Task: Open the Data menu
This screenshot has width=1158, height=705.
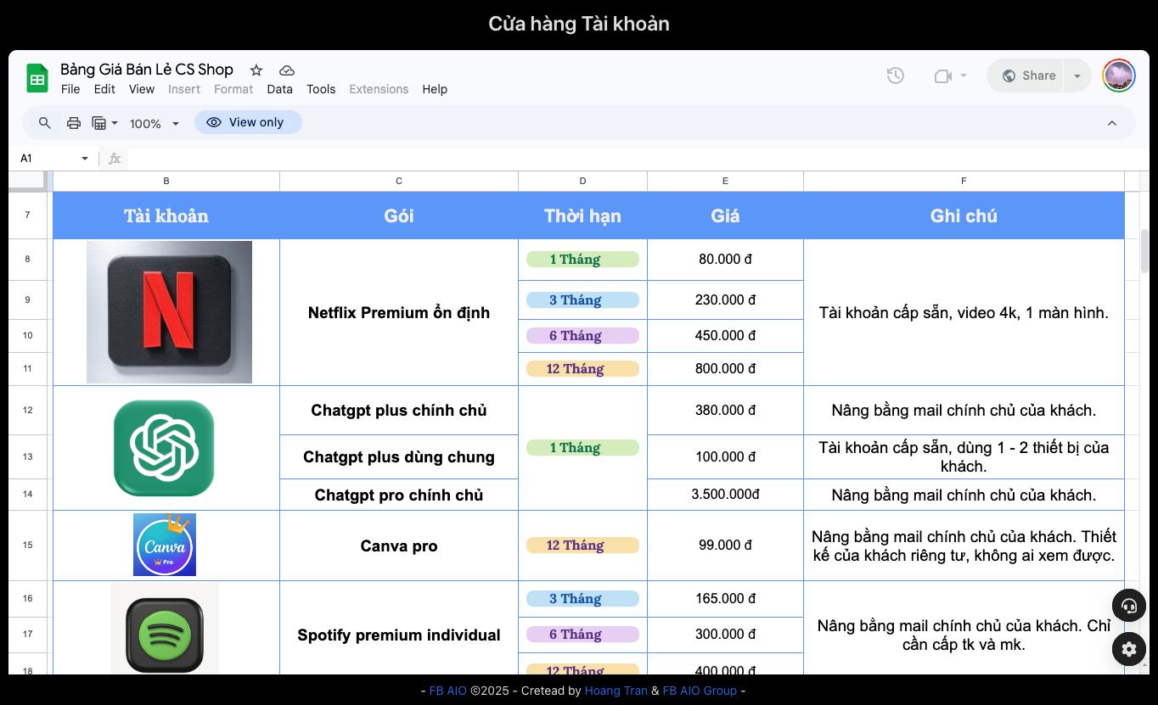Action: click(x=279, y=89)
